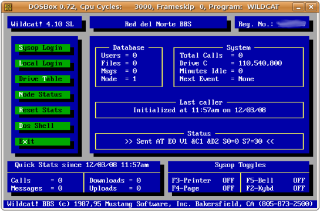Viewport: 320px width, 211px height.
Task: Choose Local Login from the menu
Action: point(43,63)
